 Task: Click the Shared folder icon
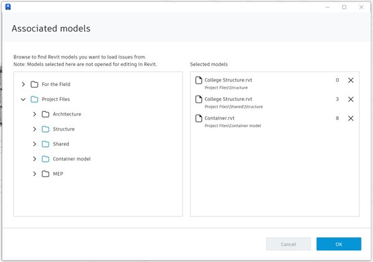(x=45, y=144)
